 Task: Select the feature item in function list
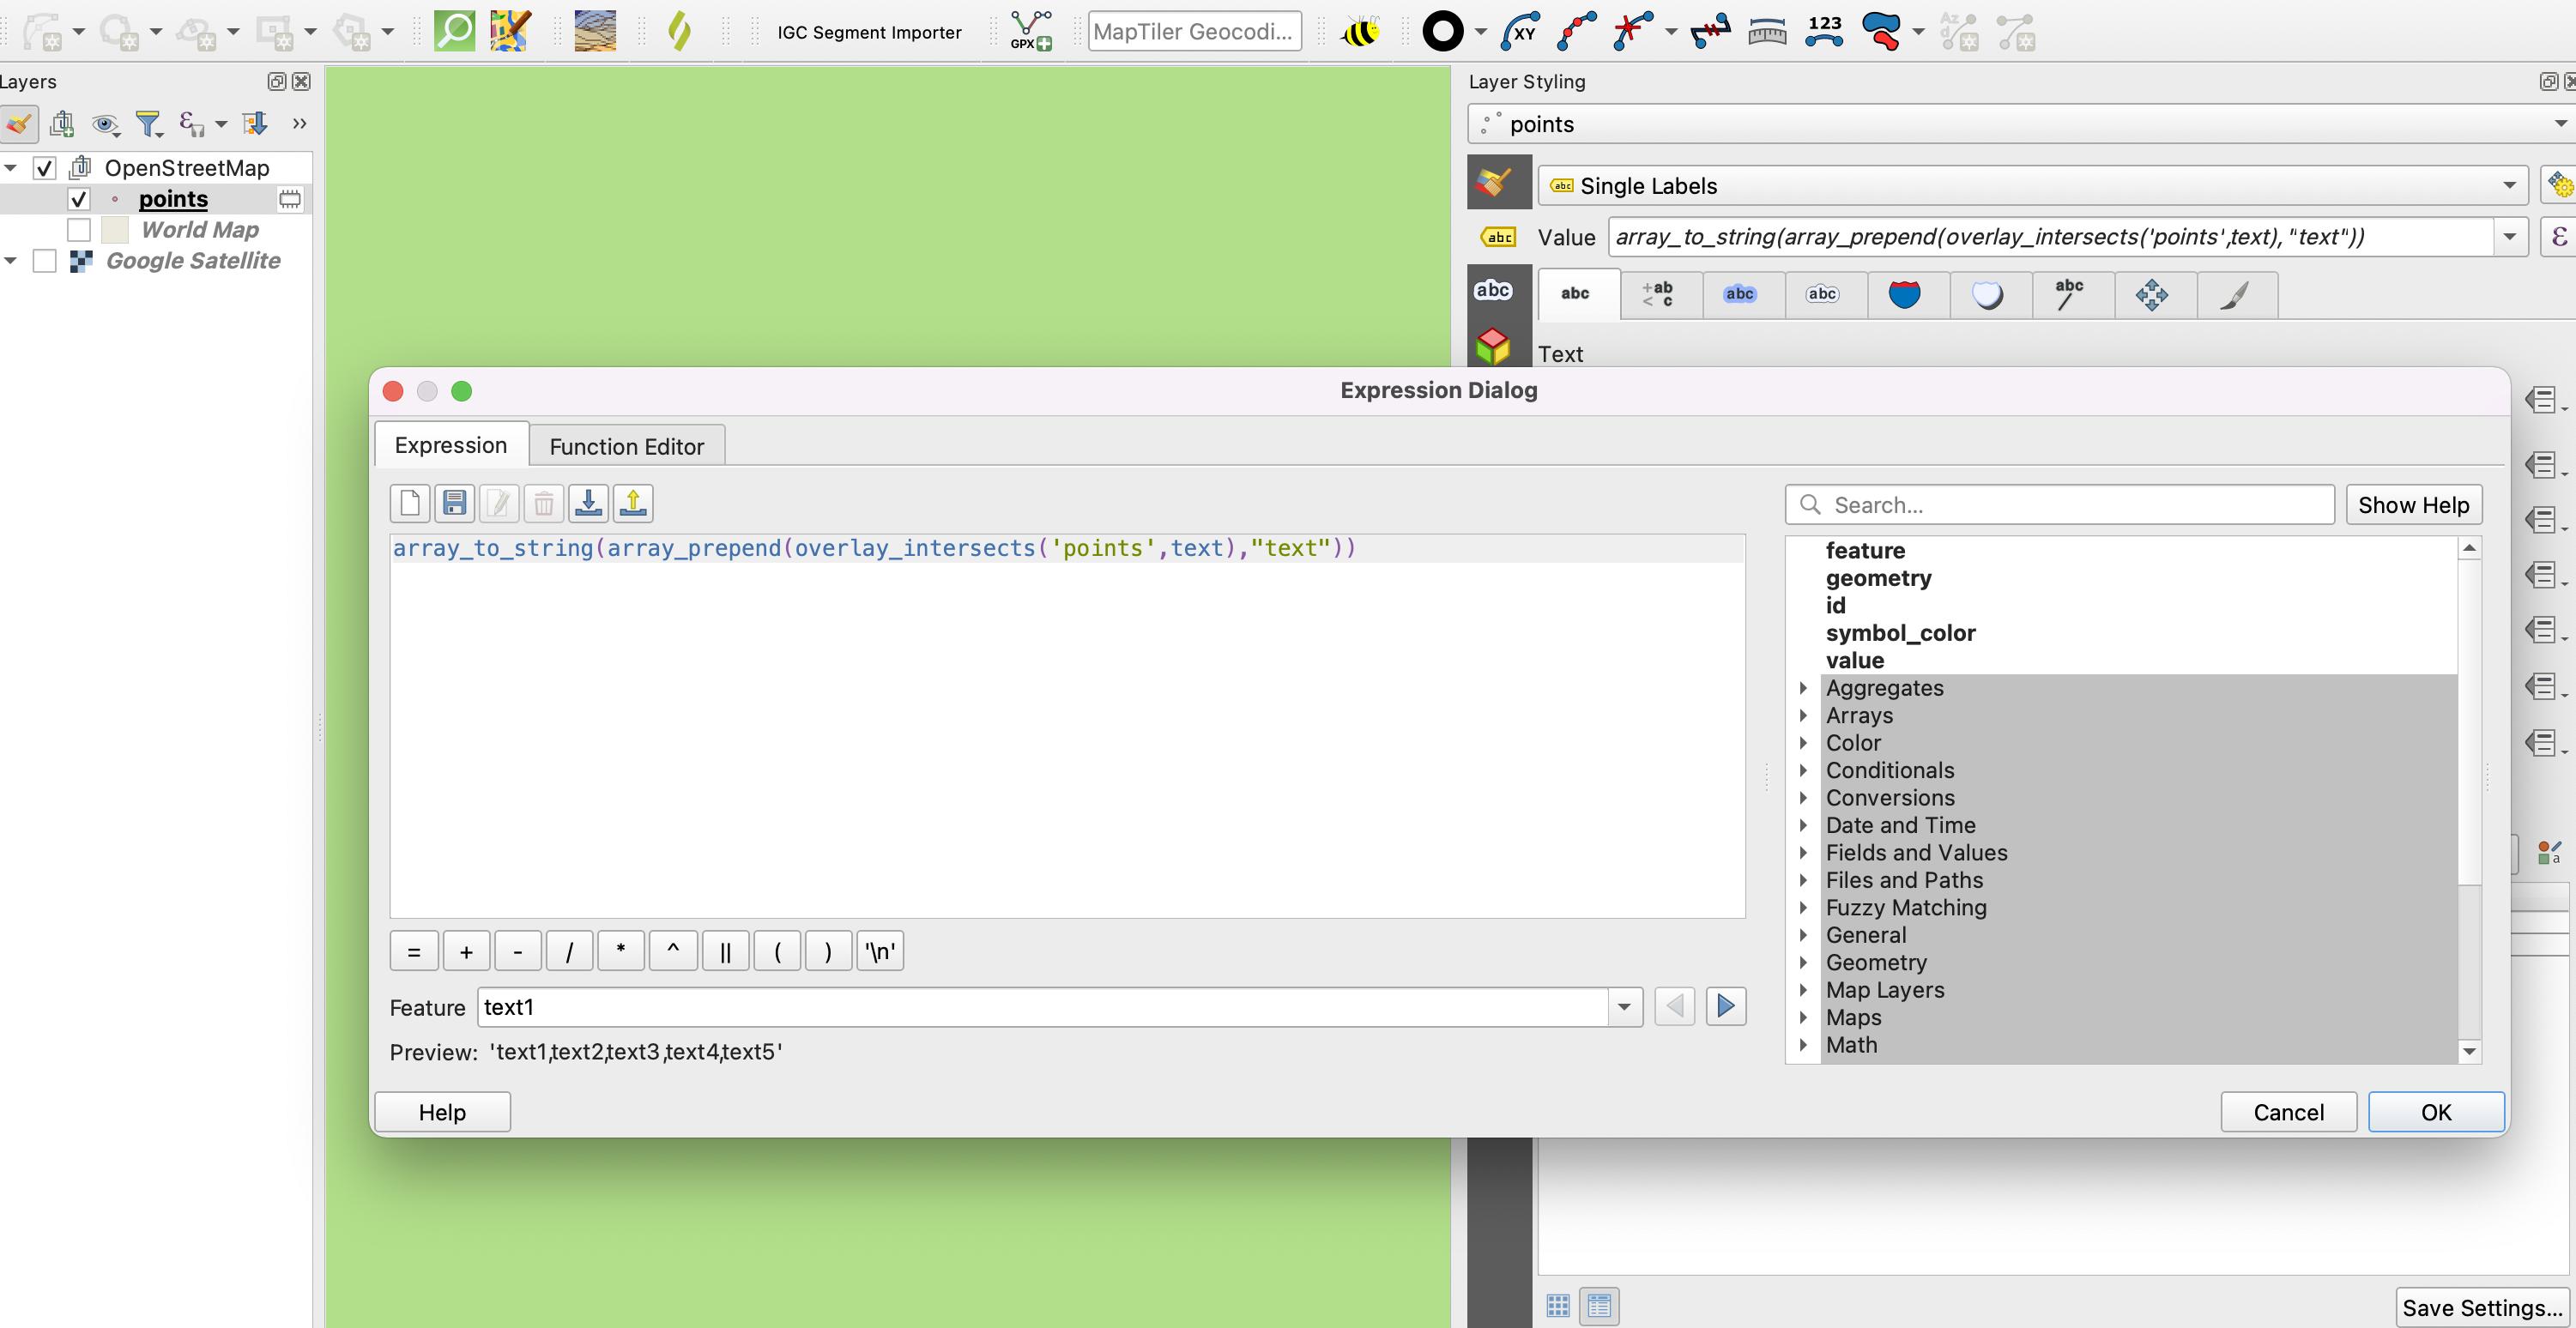(1865, 551)
